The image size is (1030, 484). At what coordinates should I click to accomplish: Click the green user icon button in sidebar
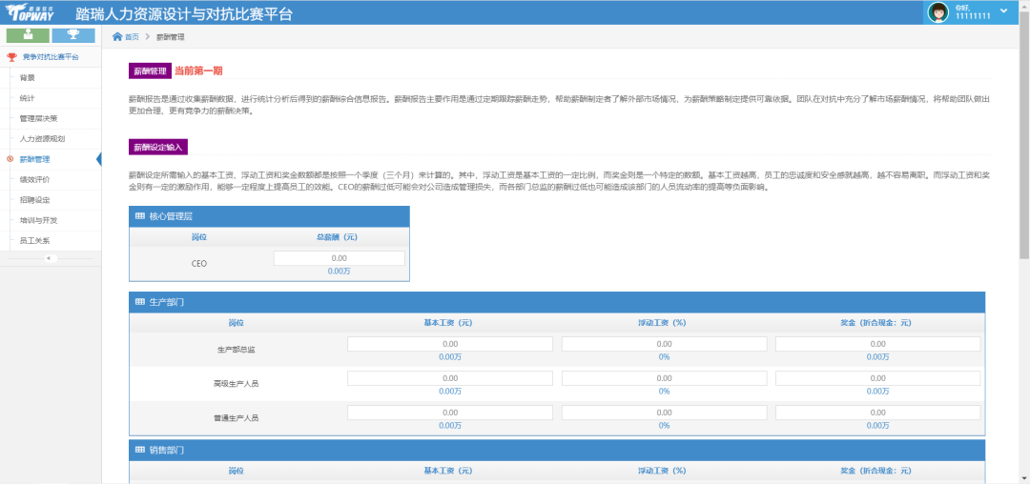point(28,35)
